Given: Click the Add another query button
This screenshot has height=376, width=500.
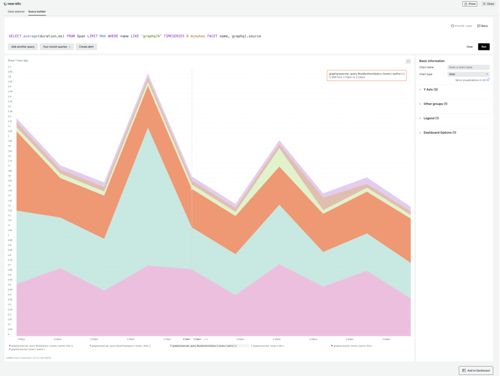Looking at the screenshot, I should [x=23, y=47].
